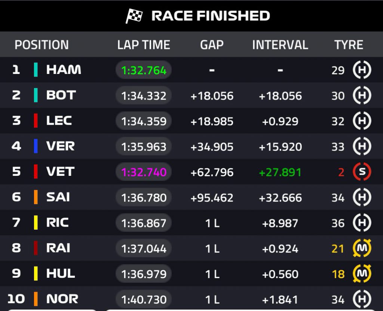Click Hamilton's hard tyre icon

pyautogui.click(x=362, y=70)
